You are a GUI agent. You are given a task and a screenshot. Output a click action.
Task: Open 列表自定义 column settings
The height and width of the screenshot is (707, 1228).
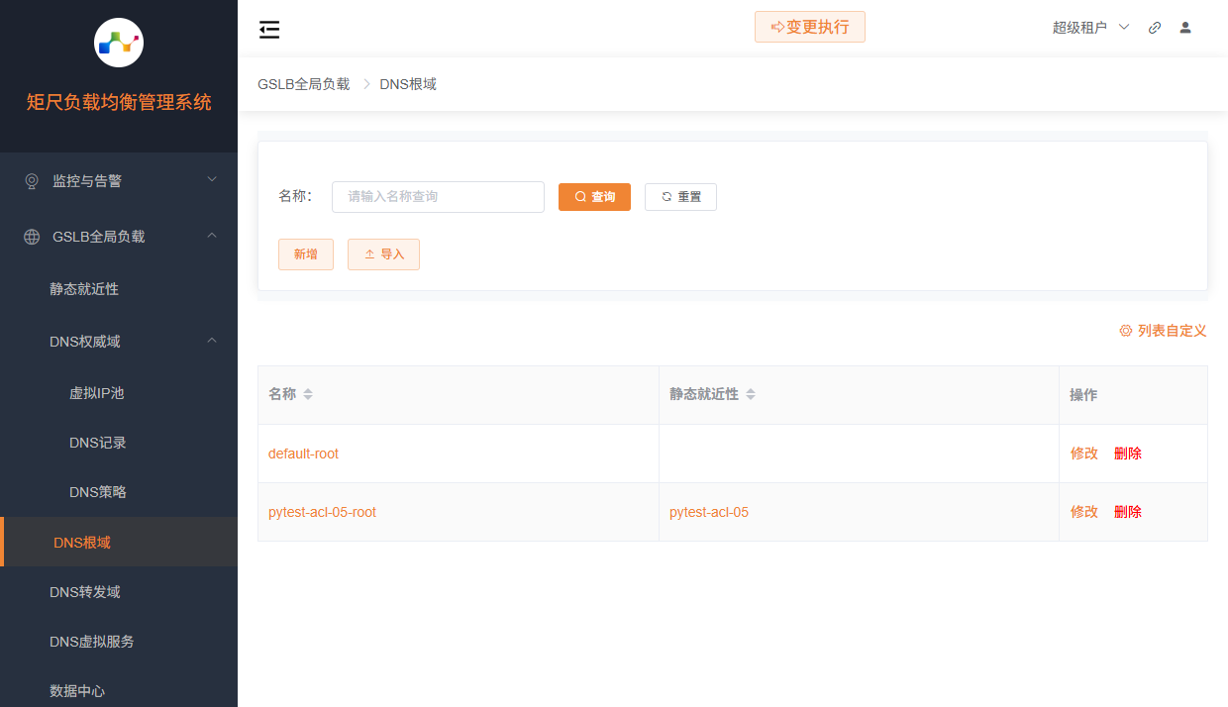coord(1163,331)
